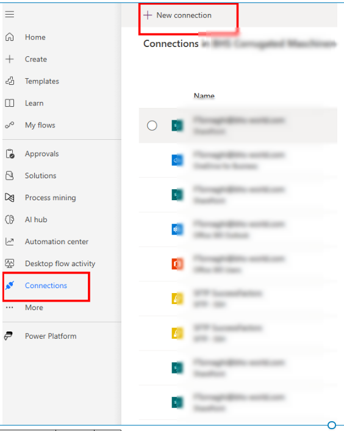Viewport: 344px width, 431px height.
Task: Open the Approvals clipboard icon
Action: (x=10, y=154)
